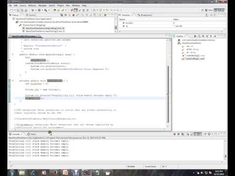Viewport: 235px width, 176px height.
Task: Open Firefox from the taskbar
Action: [54, 173]
